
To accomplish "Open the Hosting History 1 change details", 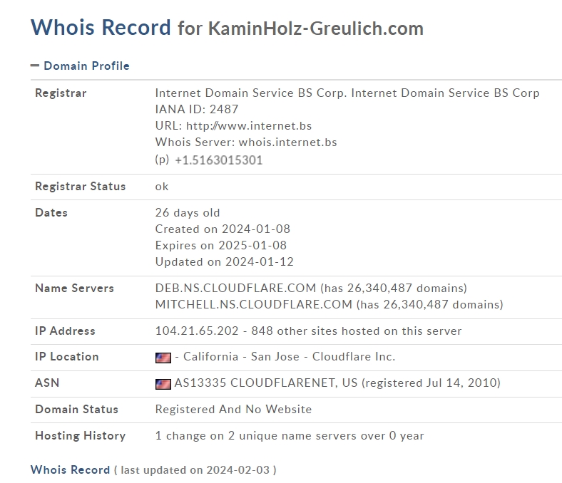I will [290, 436].
